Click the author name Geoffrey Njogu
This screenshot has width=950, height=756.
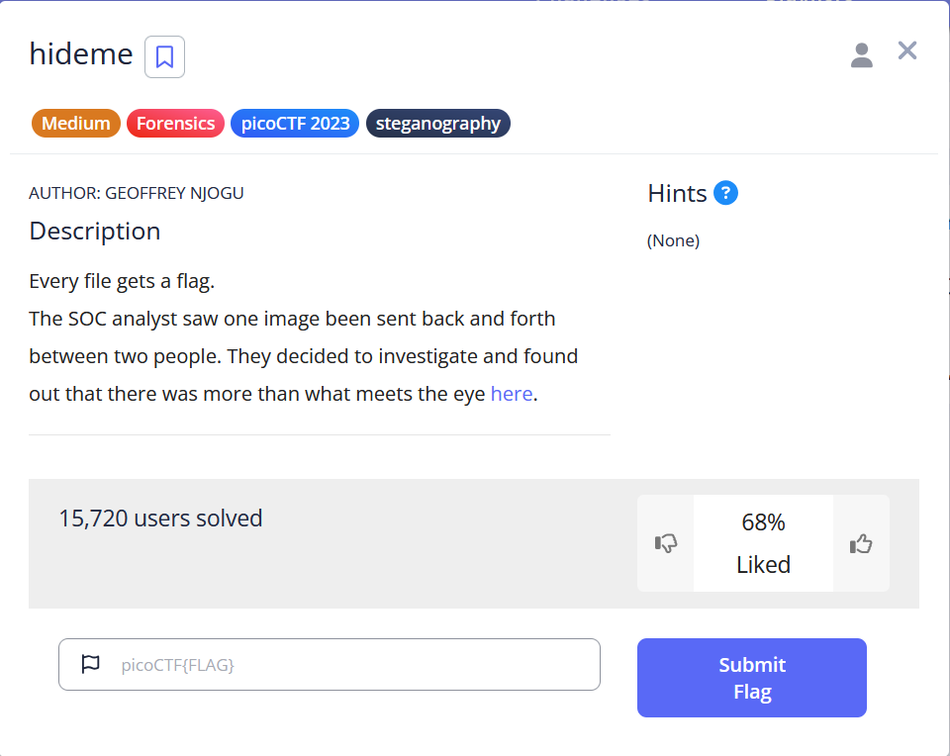[174, 193]
